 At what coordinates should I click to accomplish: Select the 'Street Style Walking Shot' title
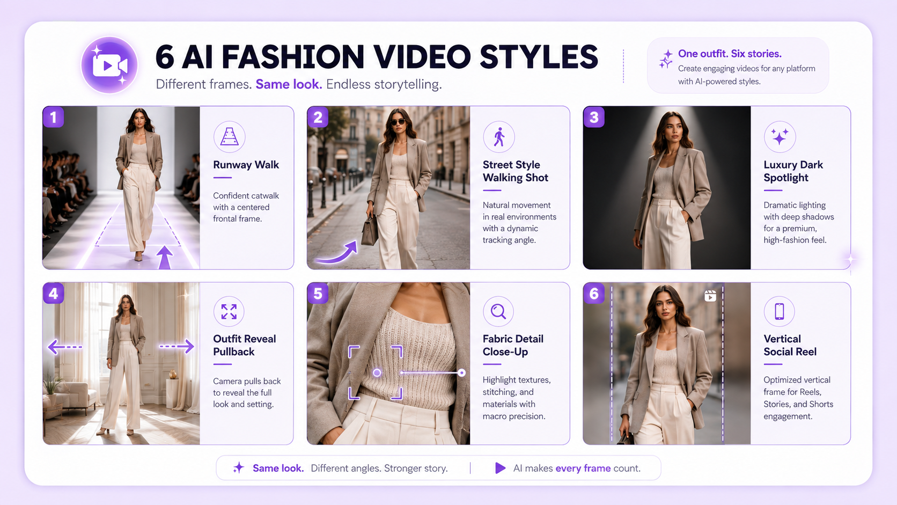(x=516, y=171)
